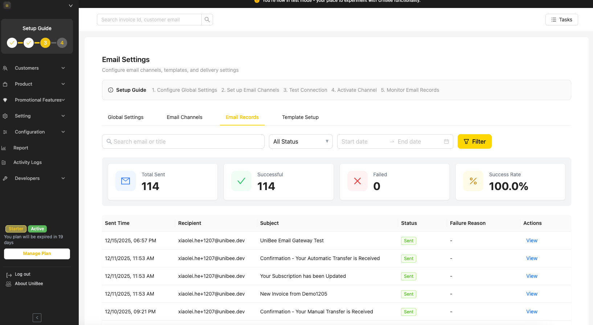Image resolution: width=593 pixels, height=325 pixels.
Task: Expand the Setting menu chevron
Action: (x=63, y=116)
